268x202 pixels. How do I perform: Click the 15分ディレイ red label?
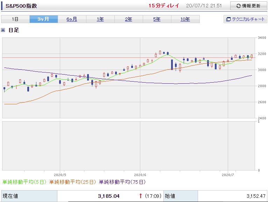click(164, 6)
